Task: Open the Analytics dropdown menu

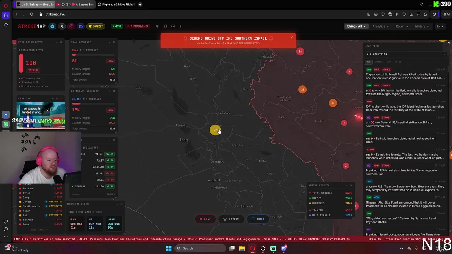Action: coord(380,26)
